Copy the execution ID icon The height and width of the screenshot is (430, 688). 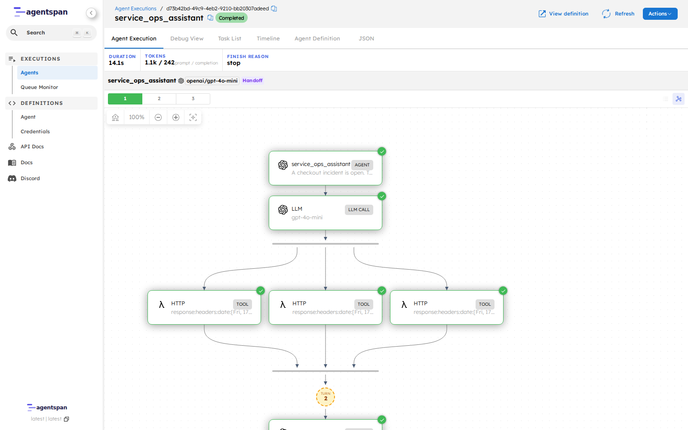point(274,9)
